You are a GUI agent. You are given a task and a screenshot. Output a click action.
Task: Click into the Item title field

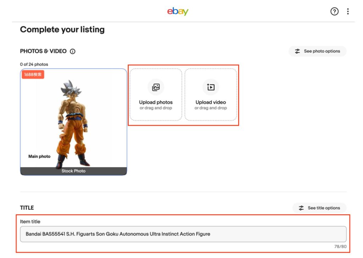pyautogui.click(x=183, y=234)
